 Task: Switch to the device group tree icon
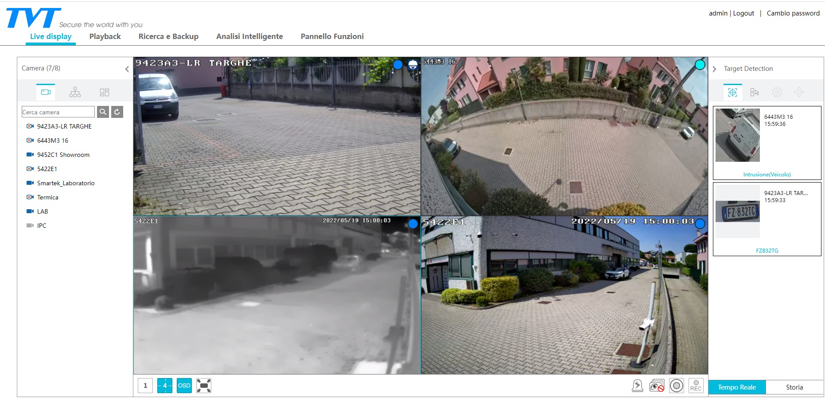coord(75,92)
